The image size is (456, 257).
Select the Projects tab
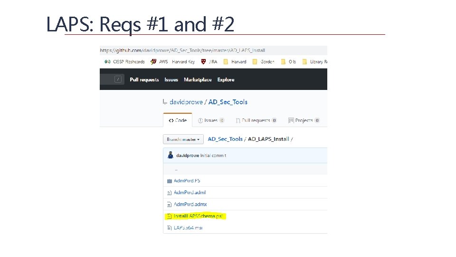304,120
